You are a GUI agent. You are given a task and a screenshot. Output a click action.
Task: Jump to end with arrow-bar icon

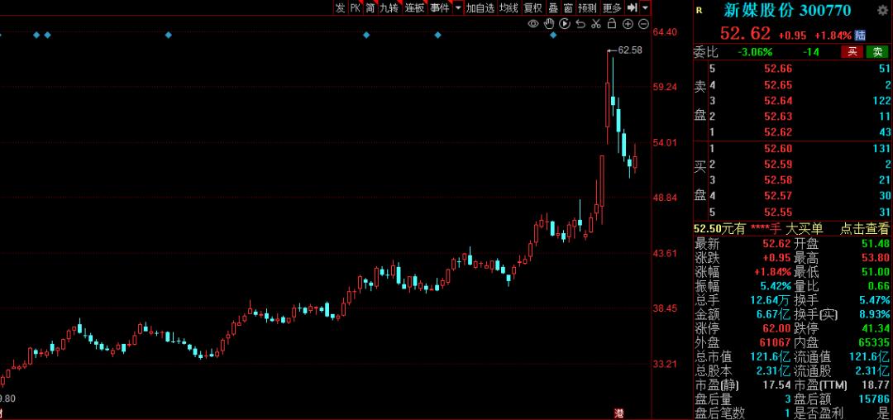coord(632,7)
